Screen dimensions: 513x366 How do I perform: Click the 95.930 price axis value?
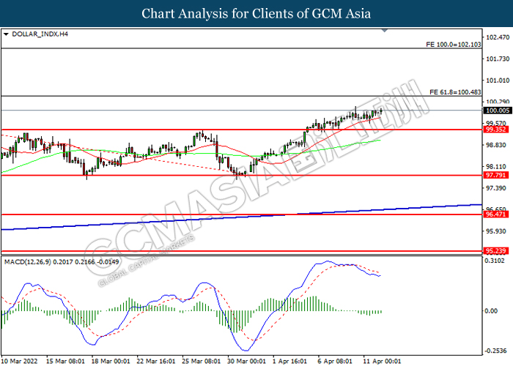click(x=498, y=231)
